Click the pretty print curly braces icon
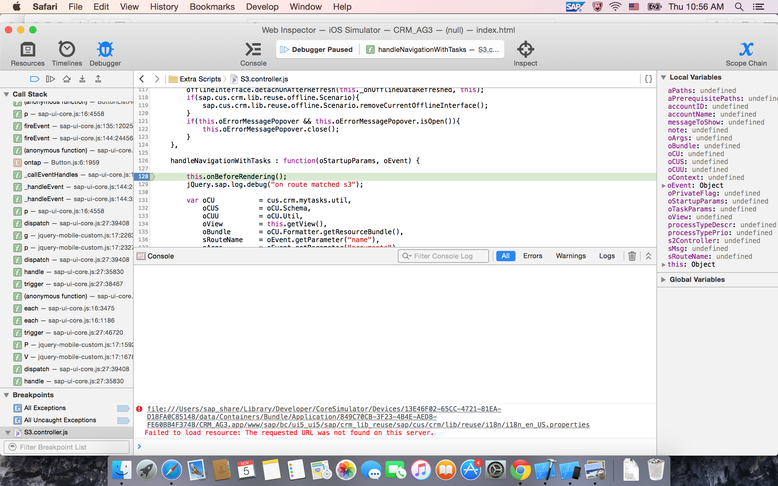The width and height of the screenshot is (778, 486). pyautogui.click(x=648, y=79)
